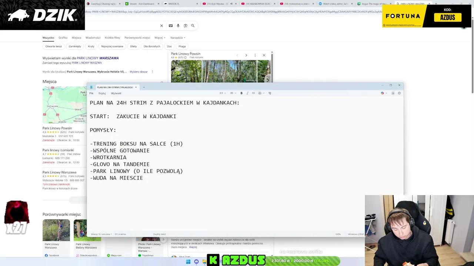474x266 pixels.
Task: Switch to the Wiadomości search tab
Action: tap(93, 38)
